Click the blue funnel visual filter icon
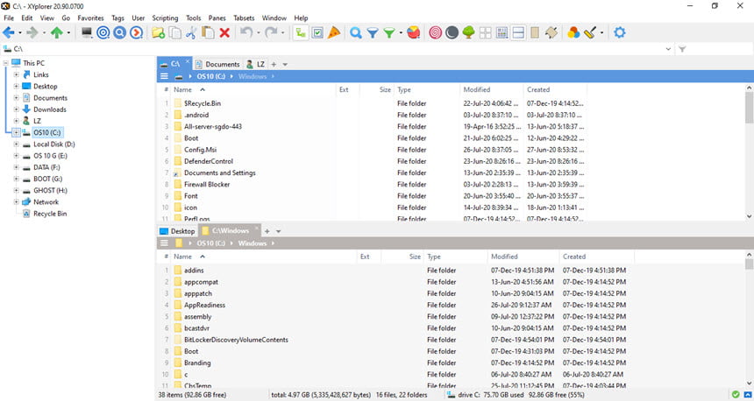This screenshot has height=401, width=754. pos(373,32)
